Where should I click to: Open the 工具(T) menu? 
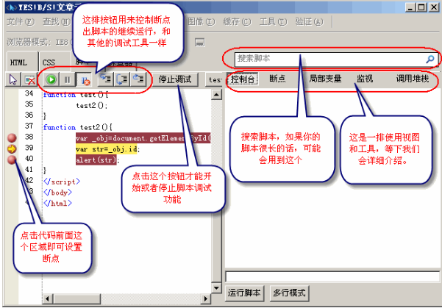pos(273,22)
